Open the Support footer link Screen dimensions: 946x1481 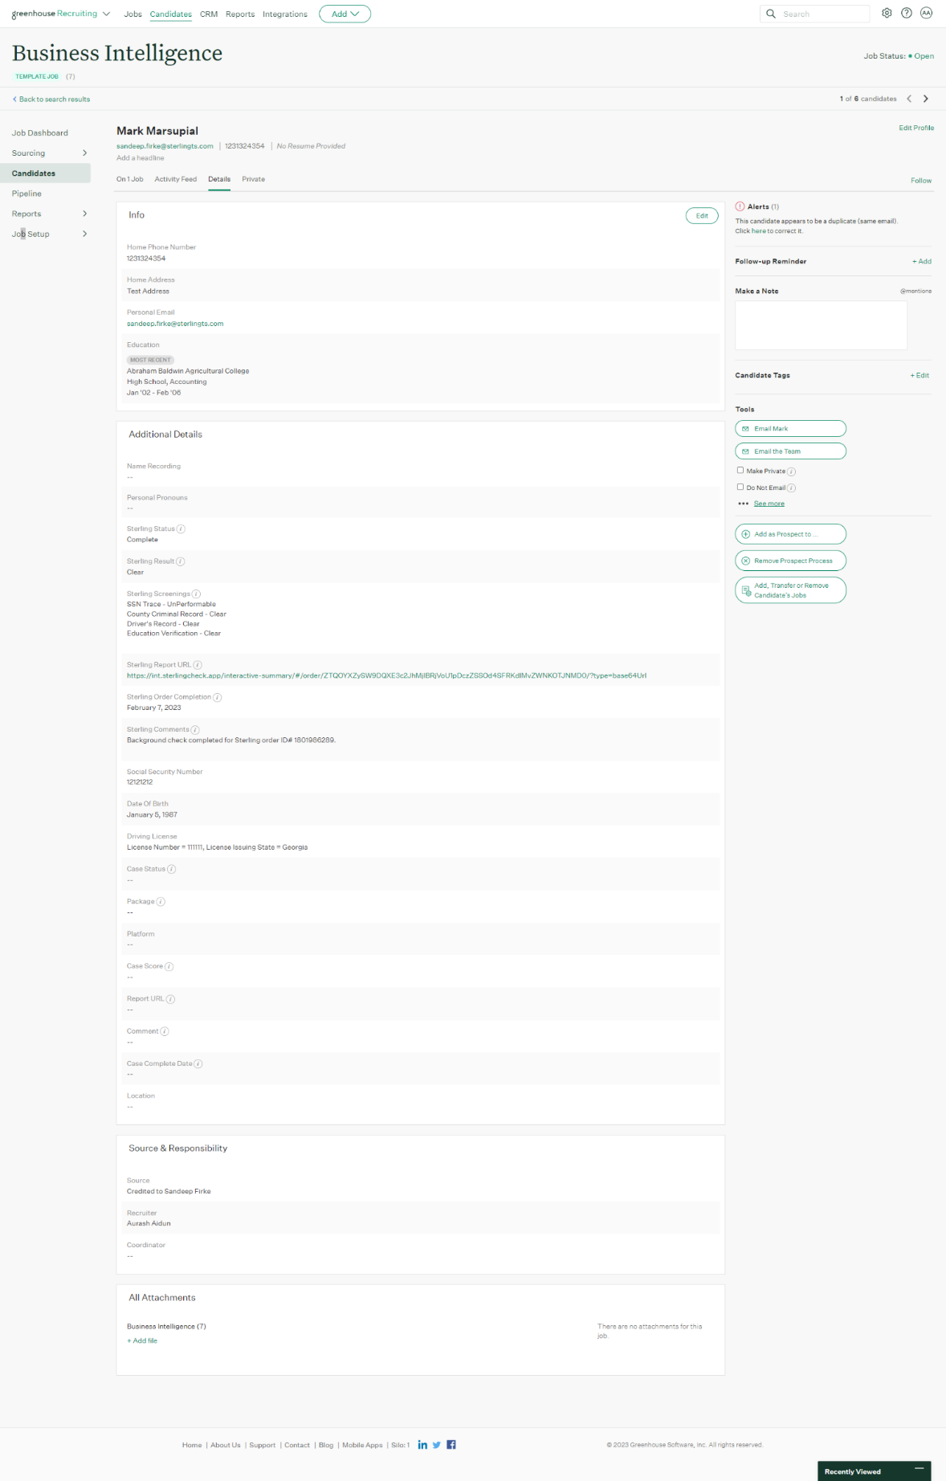tap(262, 1445)
